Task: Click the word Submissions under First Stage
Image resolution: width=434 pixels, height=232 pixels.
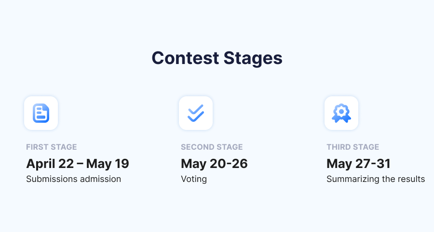Action: click(x=47, y=179)
